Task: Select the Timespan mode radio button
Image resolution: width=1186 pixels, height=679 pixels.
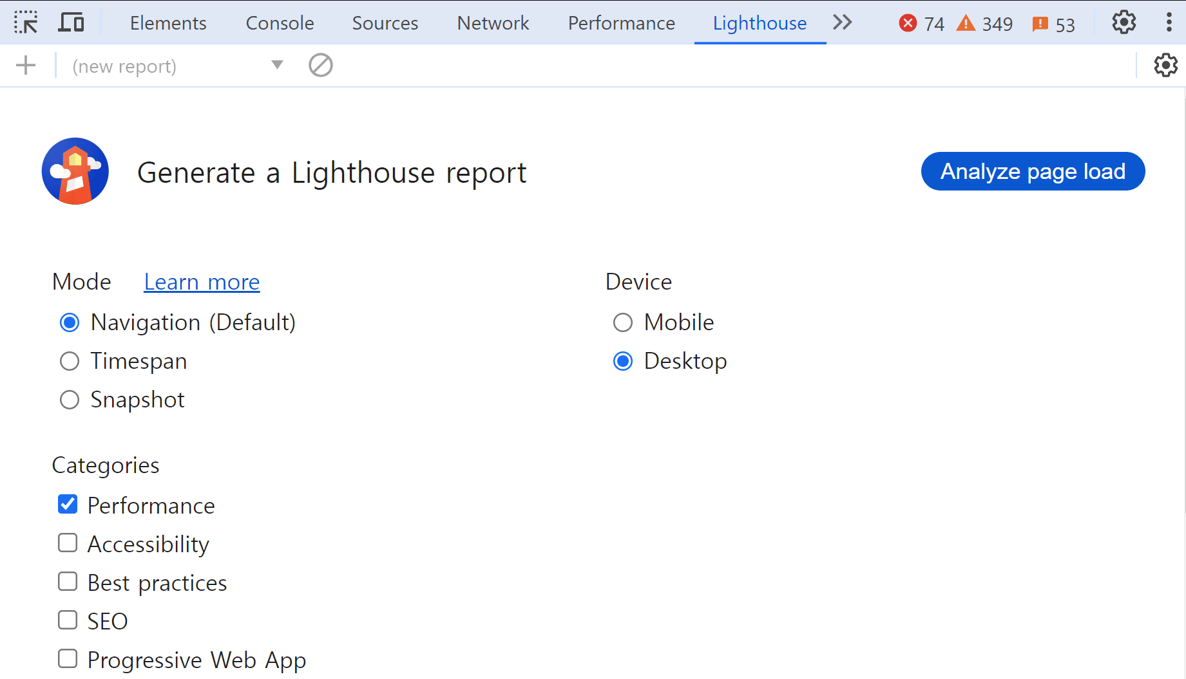Action: click(70, 361)
